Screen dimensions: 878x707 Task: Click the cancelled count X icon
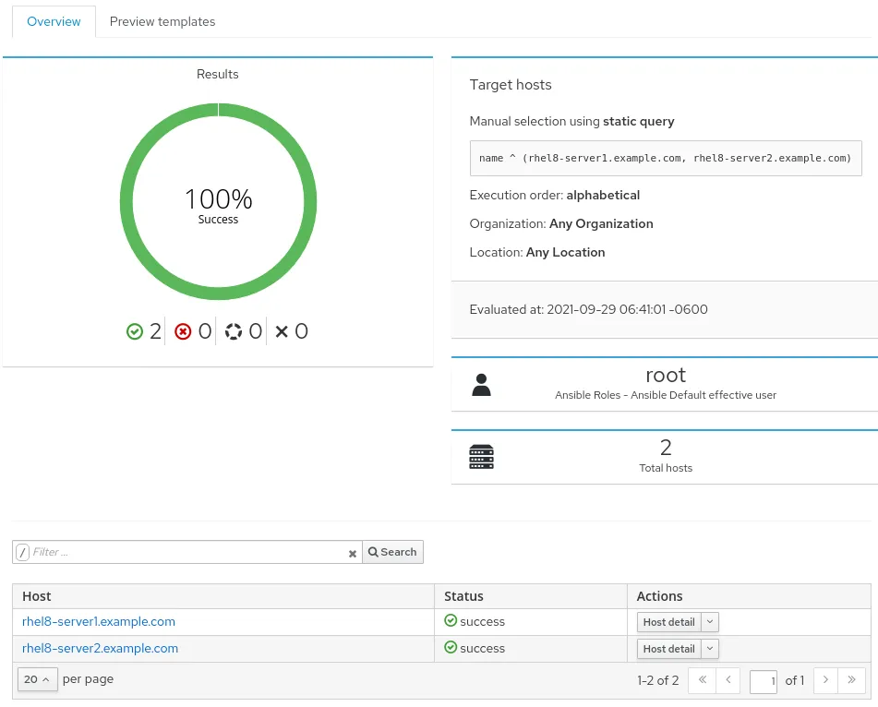(283, 331)
